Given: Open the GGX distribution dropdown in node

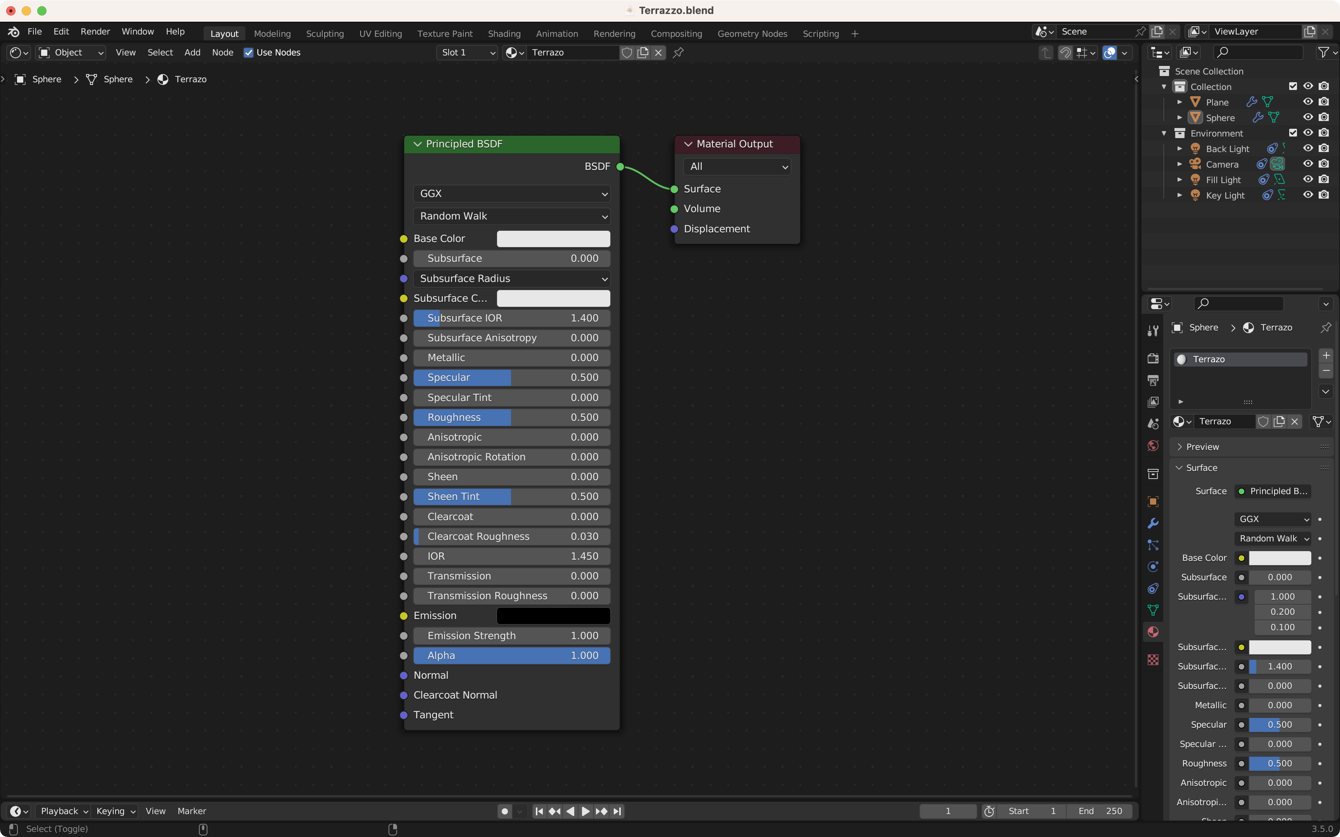Looking at the screenshot, I should tap(511, 194).
